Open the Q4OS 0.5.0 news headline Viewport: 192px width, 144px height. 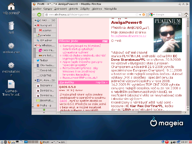67,87
